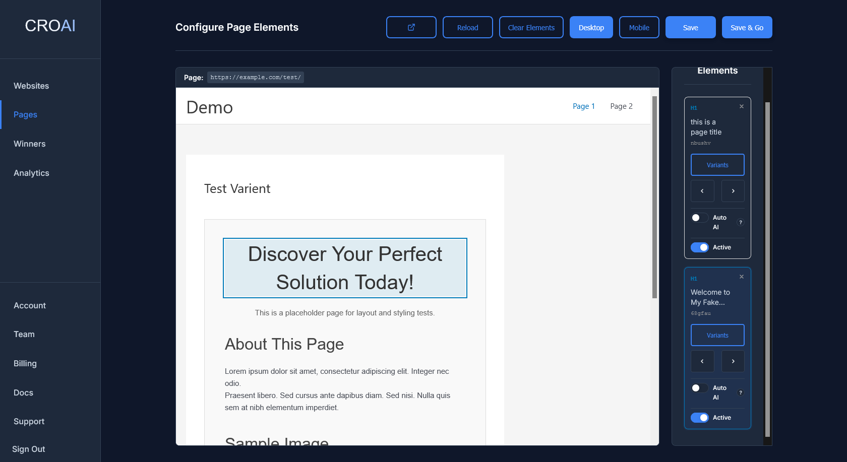Switch to Mobile view
This screenshot has width=847, height=462.
point(639,27)
